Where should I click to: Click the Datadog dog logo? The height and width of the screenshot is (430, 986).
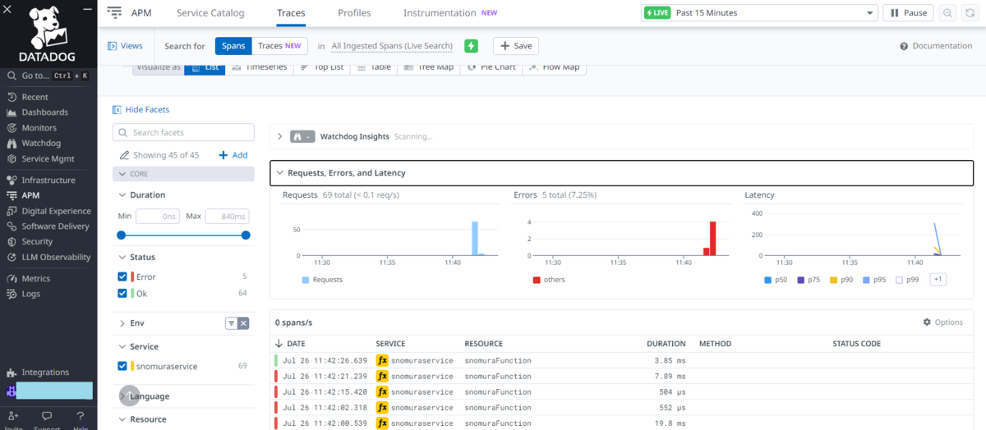(48, 27)
